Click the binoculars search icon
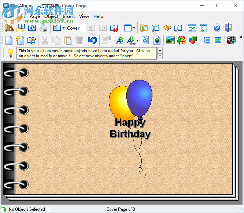The height and width of the screenshot is (213, 244). point(167,28)
